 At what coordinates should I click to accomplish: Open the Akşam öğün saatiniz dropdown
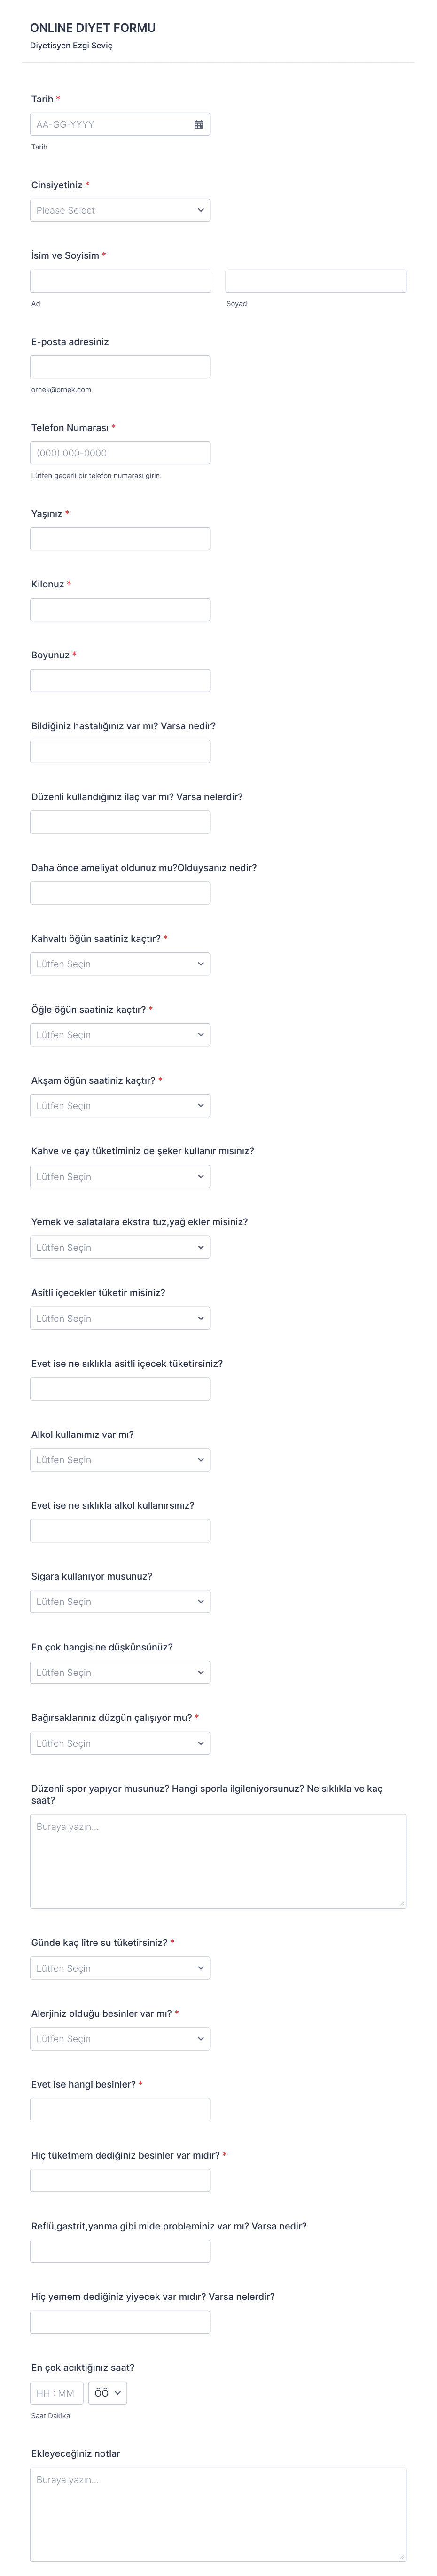[120, 1106]
